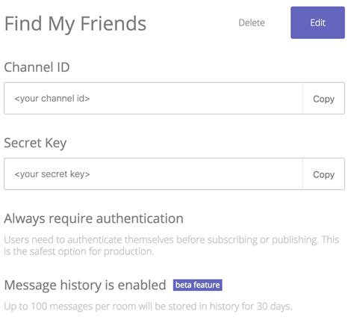The height and width of the screenshot is (320, 354).
Task: Click the word 'Friends' in the title
Action: point(114,23)
